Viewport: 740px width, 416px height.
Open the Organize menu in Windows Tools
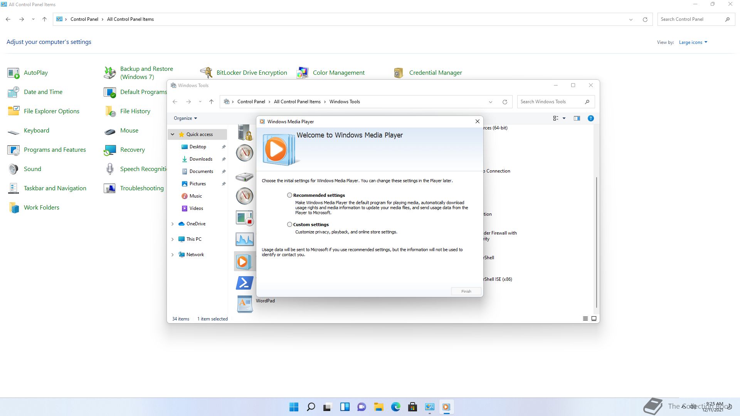(185, 118)
